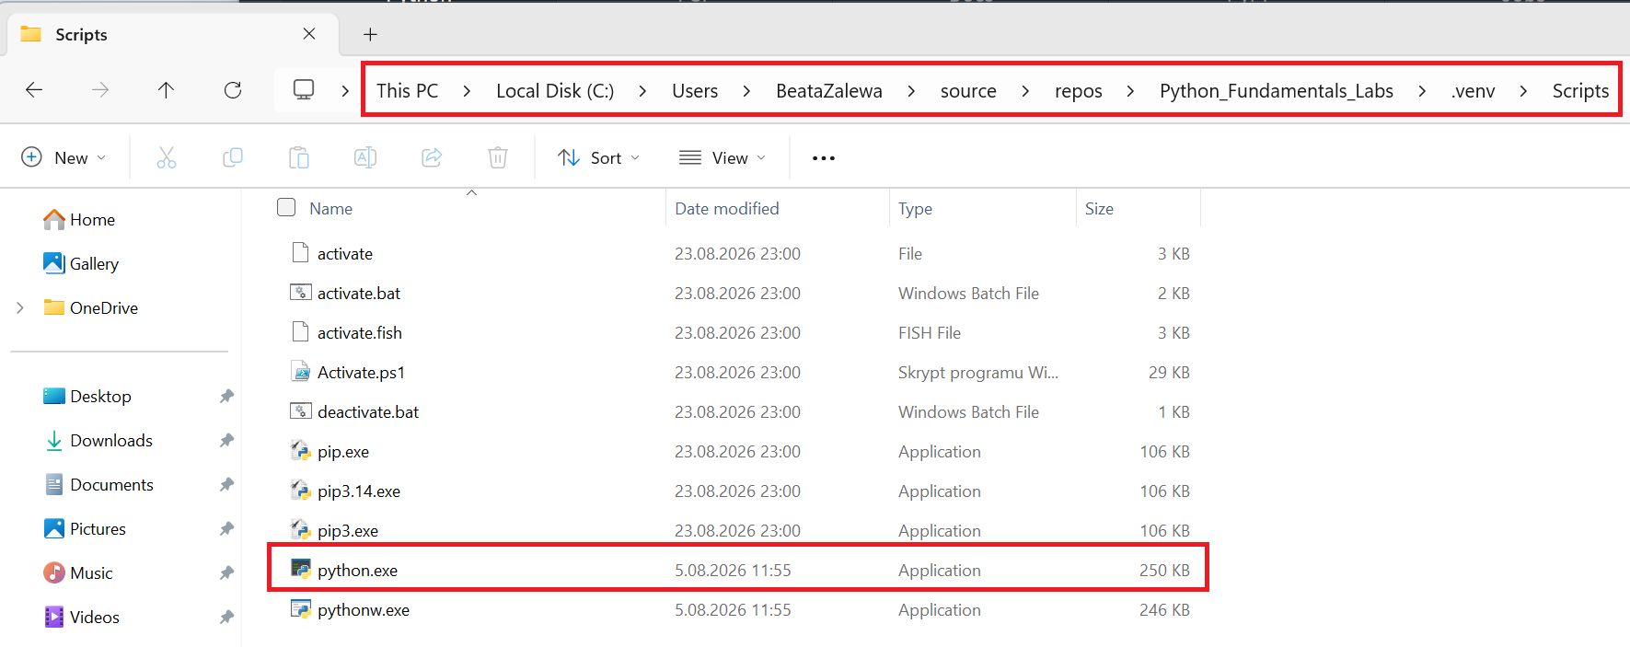Open Videos quick access folder
Image resolution: width=1630 pixels, height=647 pixels.
pyautogui.click(x=81, y=617)
